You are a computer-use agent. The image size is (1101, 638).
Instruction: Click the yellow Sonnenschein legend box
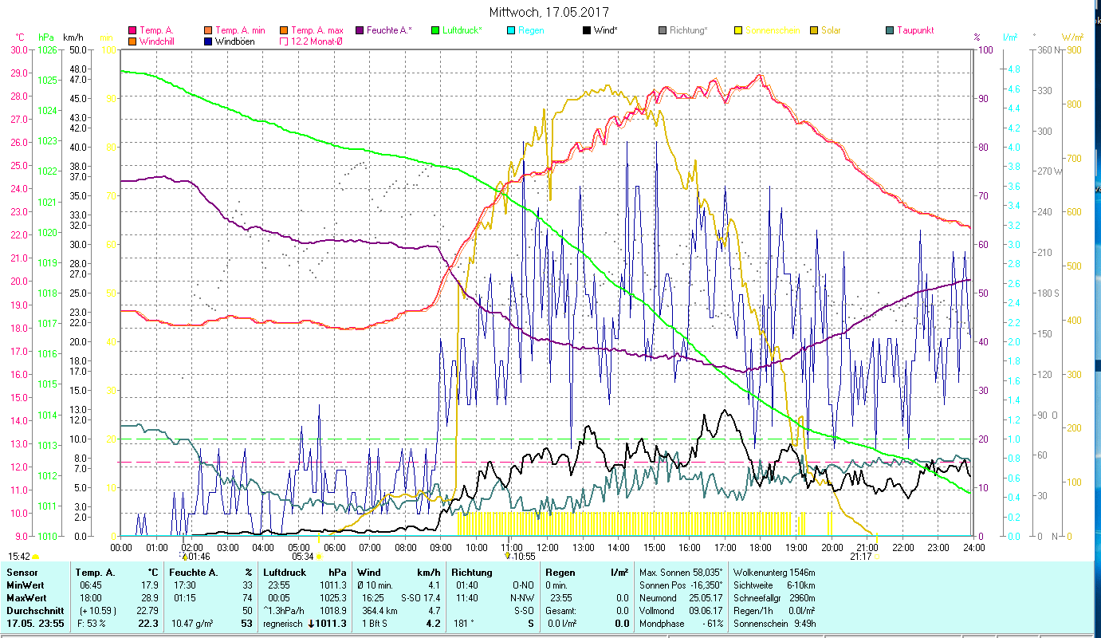point(738,30)
